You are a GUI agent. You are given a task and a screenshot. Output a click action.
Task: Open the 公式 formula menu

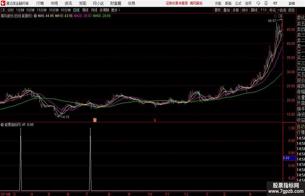click(x=238, y=3)
